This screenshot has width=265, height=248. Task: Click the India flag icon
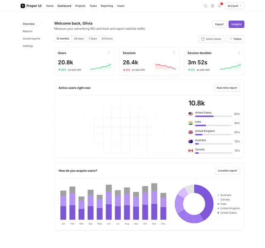click(190, 123)
